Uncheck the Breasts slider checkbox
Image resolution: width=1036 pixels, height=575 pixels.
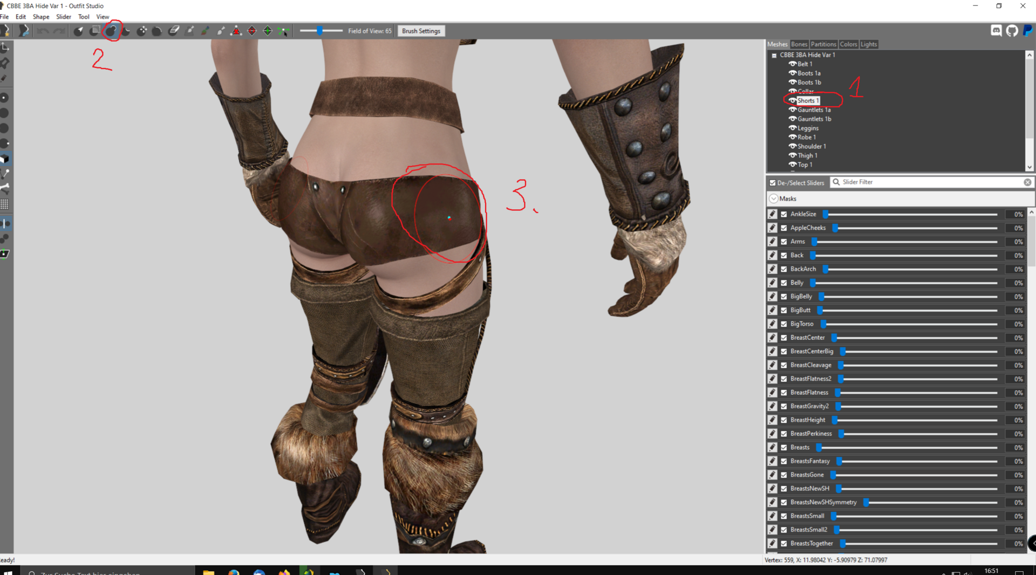[784, 448]
